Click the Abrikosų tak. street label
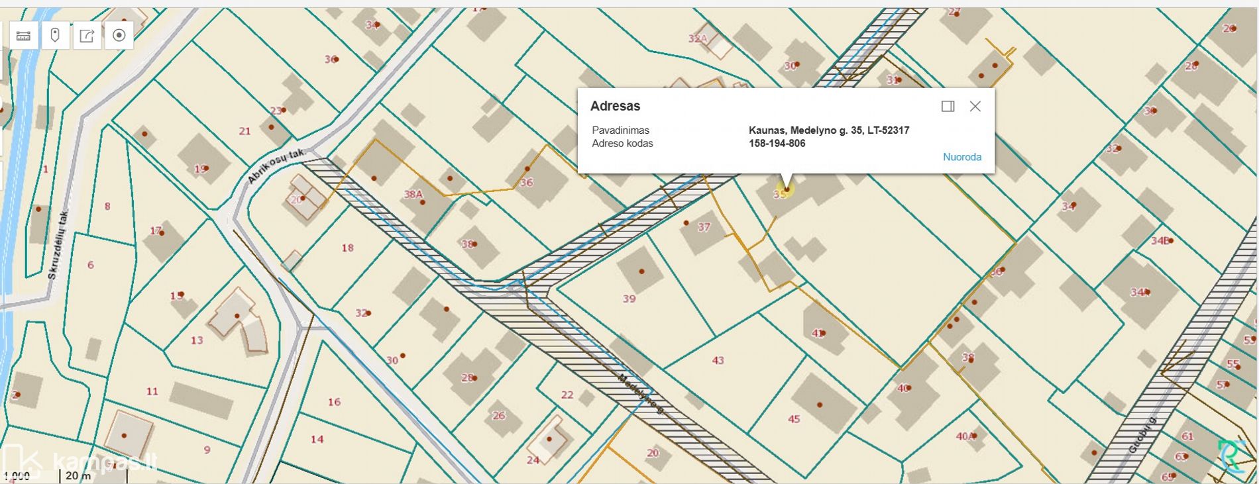 point(276,166)
